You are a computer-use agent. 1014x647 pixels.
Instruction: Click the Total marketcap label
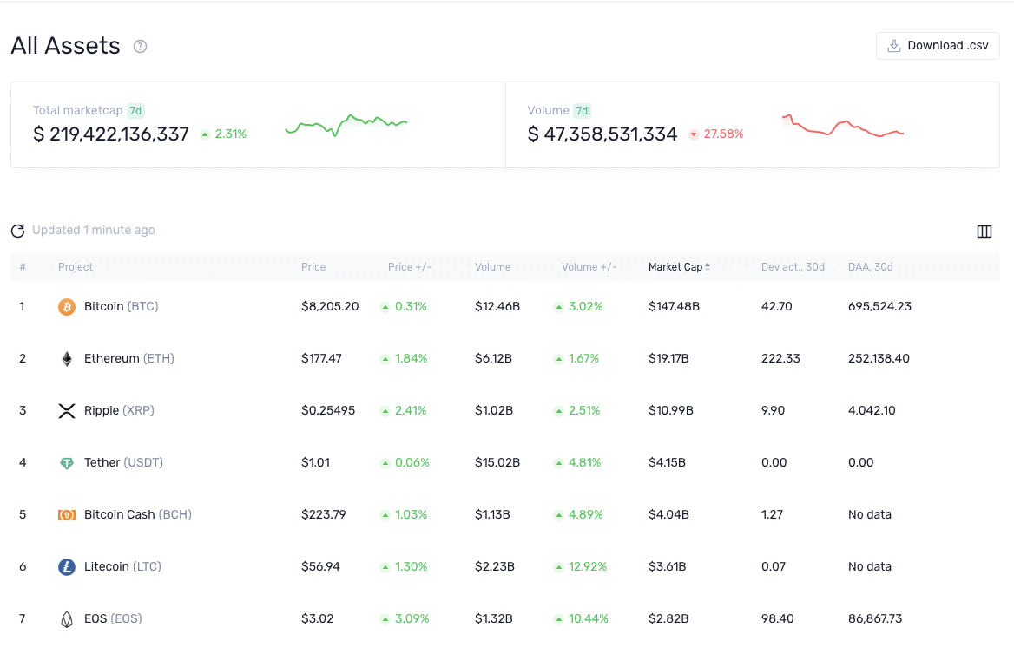[77, 110]
